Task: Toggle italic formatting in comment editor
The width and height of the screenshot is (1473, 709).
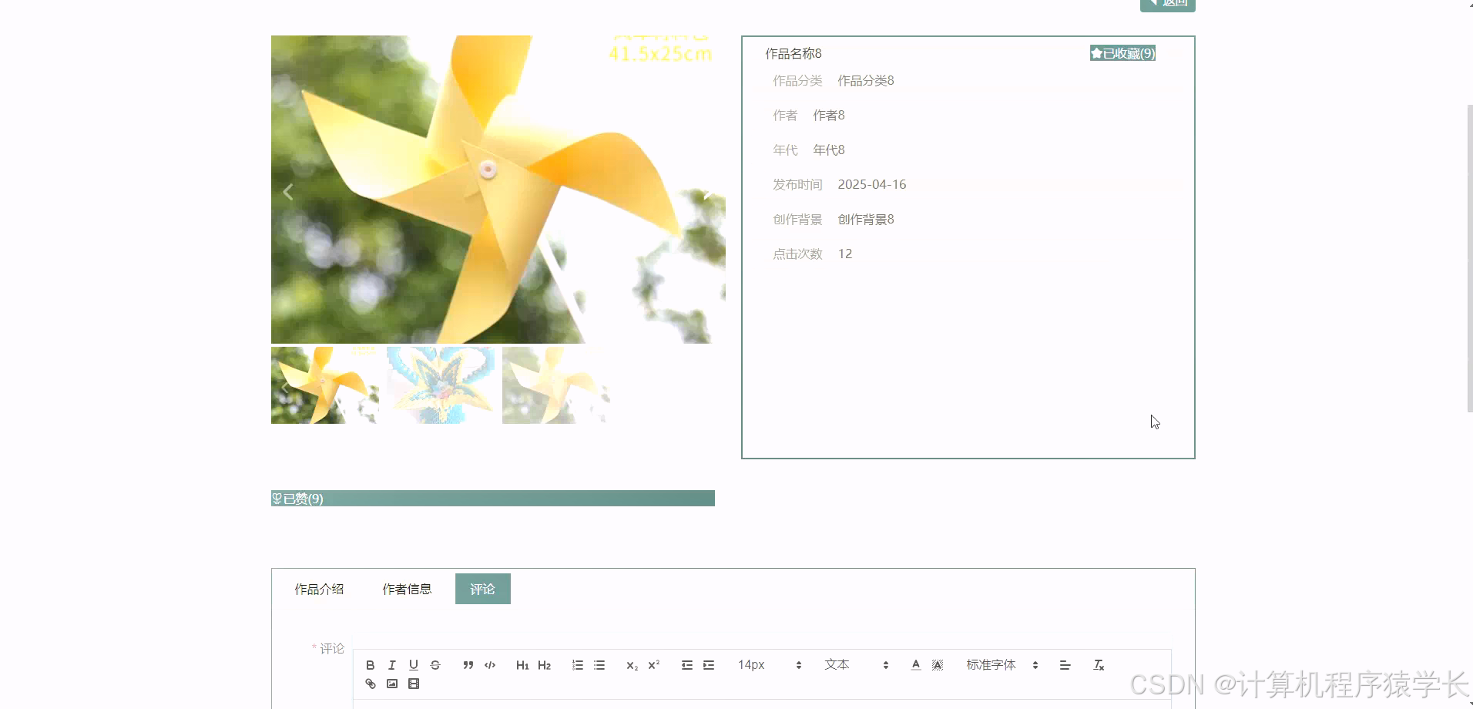Action: tap(392, 665)
